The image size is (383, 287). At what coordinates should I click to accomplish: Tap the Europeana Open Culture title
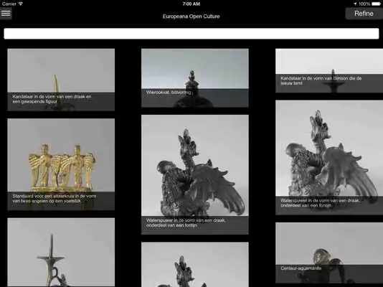coord(191,17)
